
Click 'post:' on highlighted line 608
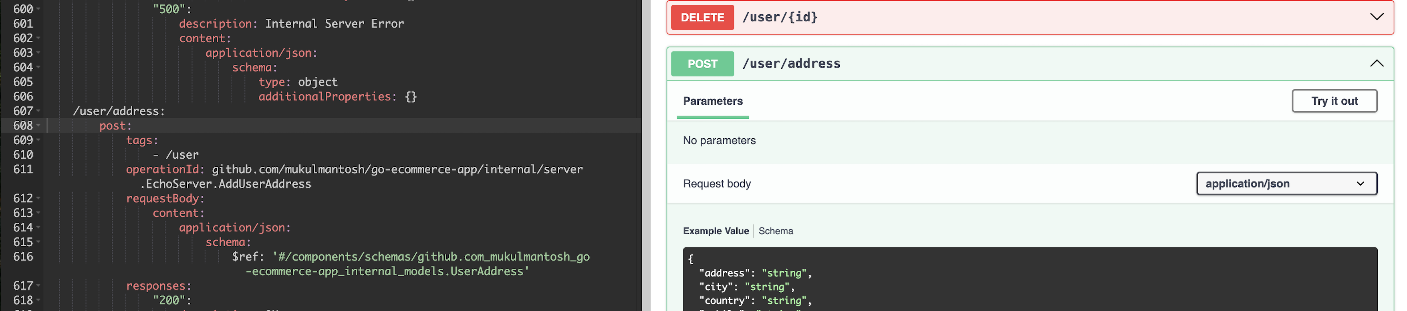point(115,126)
